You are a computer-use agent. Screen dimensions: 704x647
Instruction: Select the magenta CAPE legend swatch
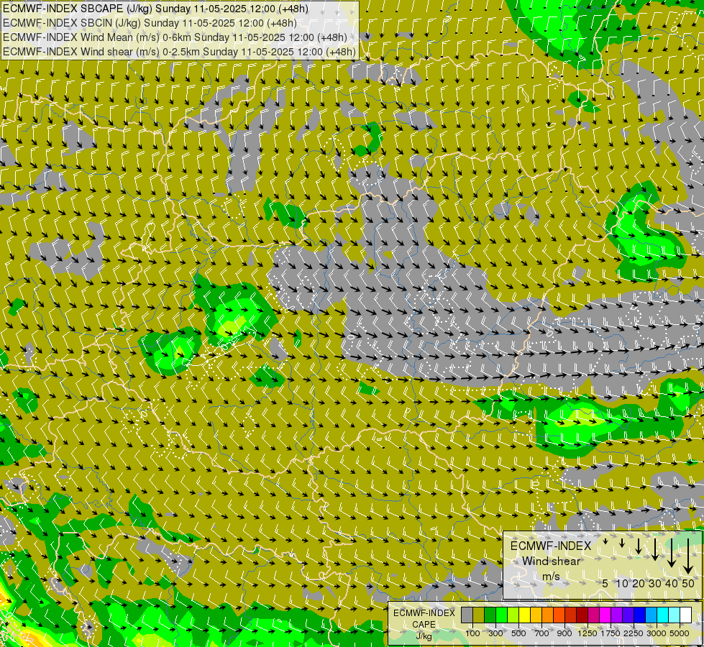(x=605, y=615)
